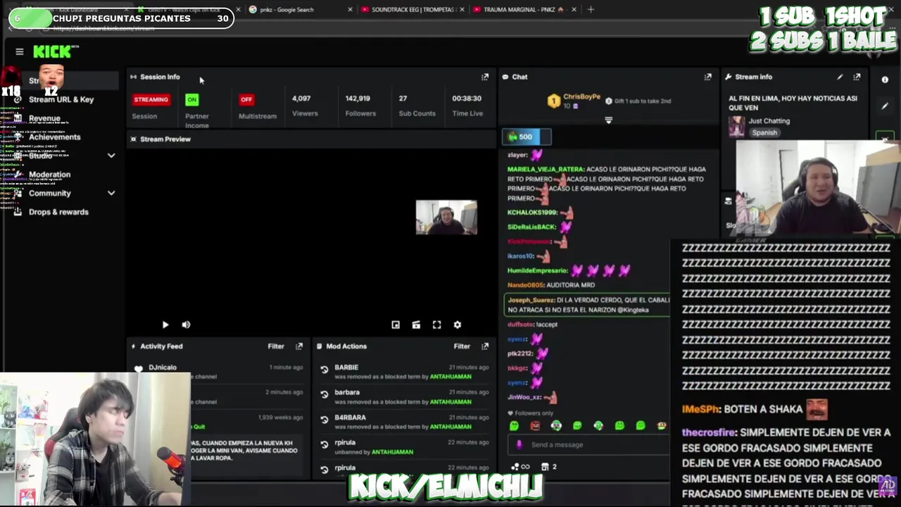The image size is (901, 507).
Task: Click KCHALOKS1999 username in chat
Action: 532,212
